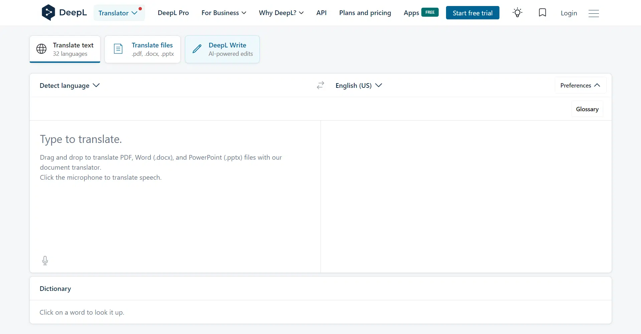
Task: Click the microphone icon to translate speech
Action: tap(45, 261)
